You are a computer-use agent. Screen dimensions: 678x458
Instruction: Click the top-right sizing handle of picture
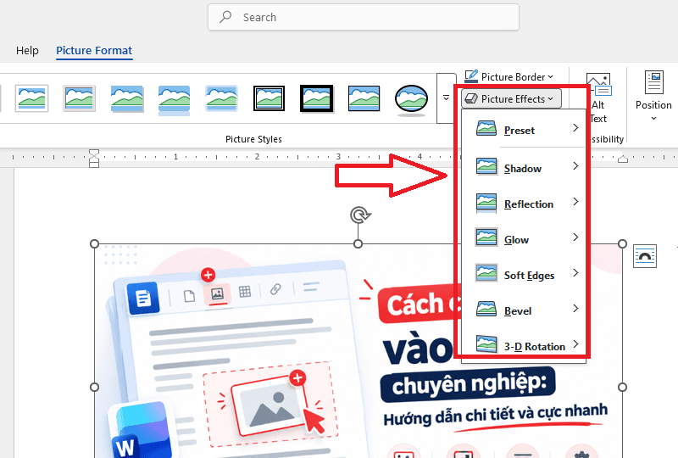click(622, 243)
